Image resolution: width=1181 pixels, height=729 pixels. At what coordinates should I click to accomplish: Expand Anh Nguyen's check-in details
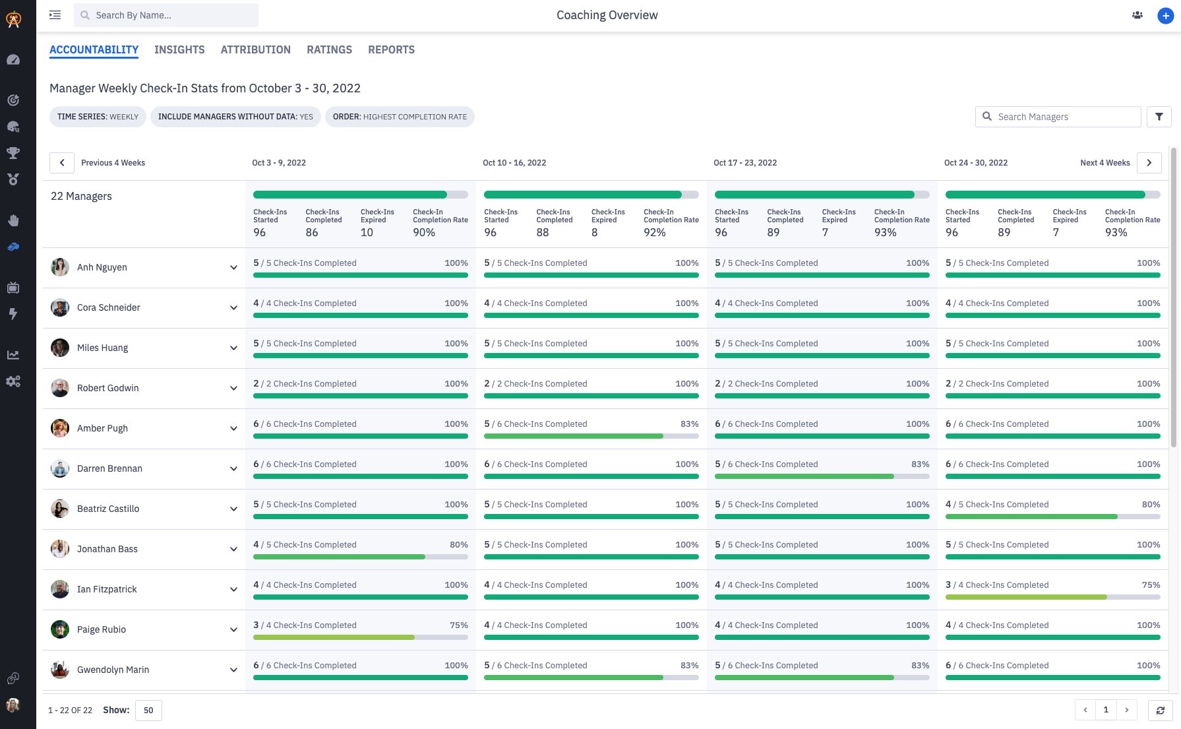(x=233, y=268)
